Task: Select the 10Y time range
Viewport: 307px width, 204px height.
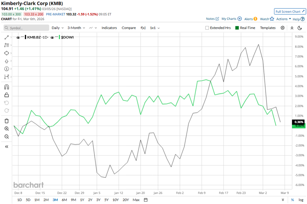Action: click(x=116, y=200)
